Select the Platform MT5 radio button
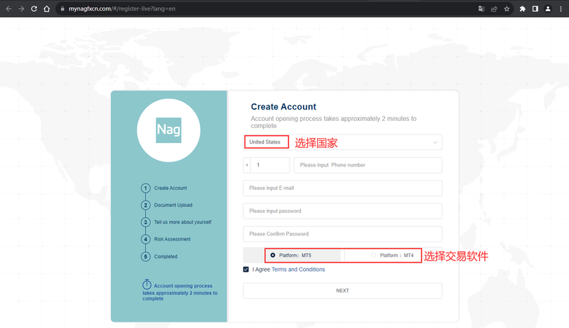Image resolution: width=569 pixels, height=328 pixels. pos(273,255)
